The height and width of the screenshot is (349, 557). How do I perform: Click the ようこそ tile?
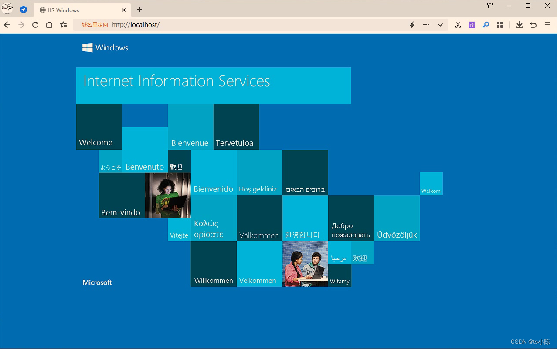[x=110, y=161]
